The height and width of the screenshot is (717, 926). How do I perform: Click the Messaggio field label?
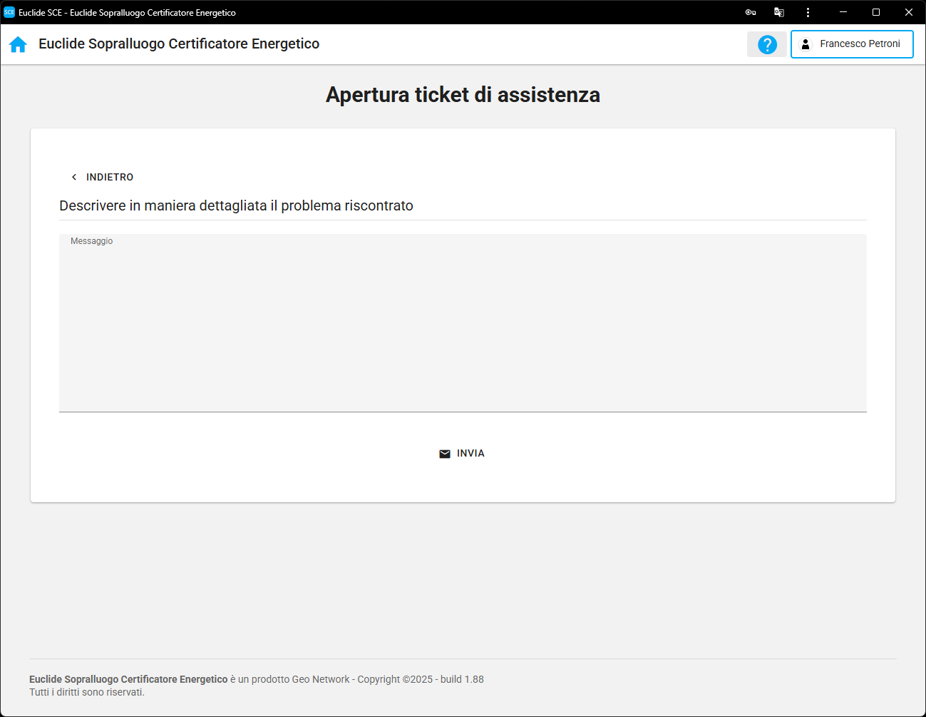click(92, 241)
